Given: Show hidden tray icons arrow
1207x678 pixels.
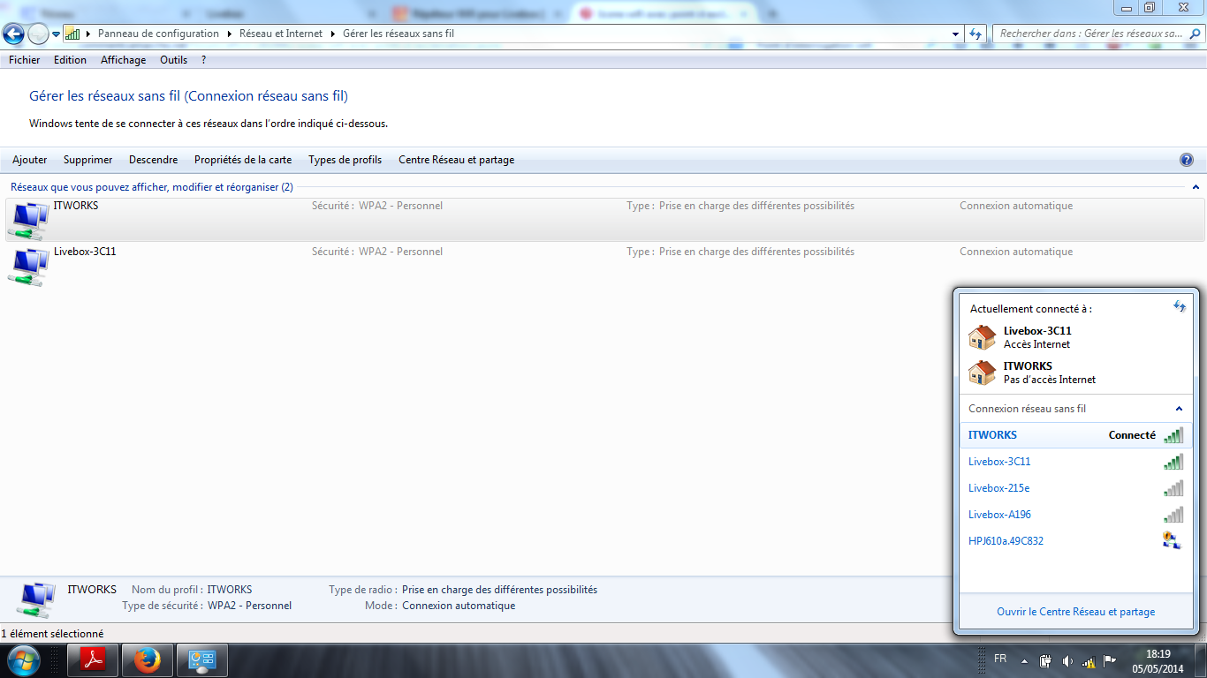Looking at the screenshot, I should [x=1024, y=660].
